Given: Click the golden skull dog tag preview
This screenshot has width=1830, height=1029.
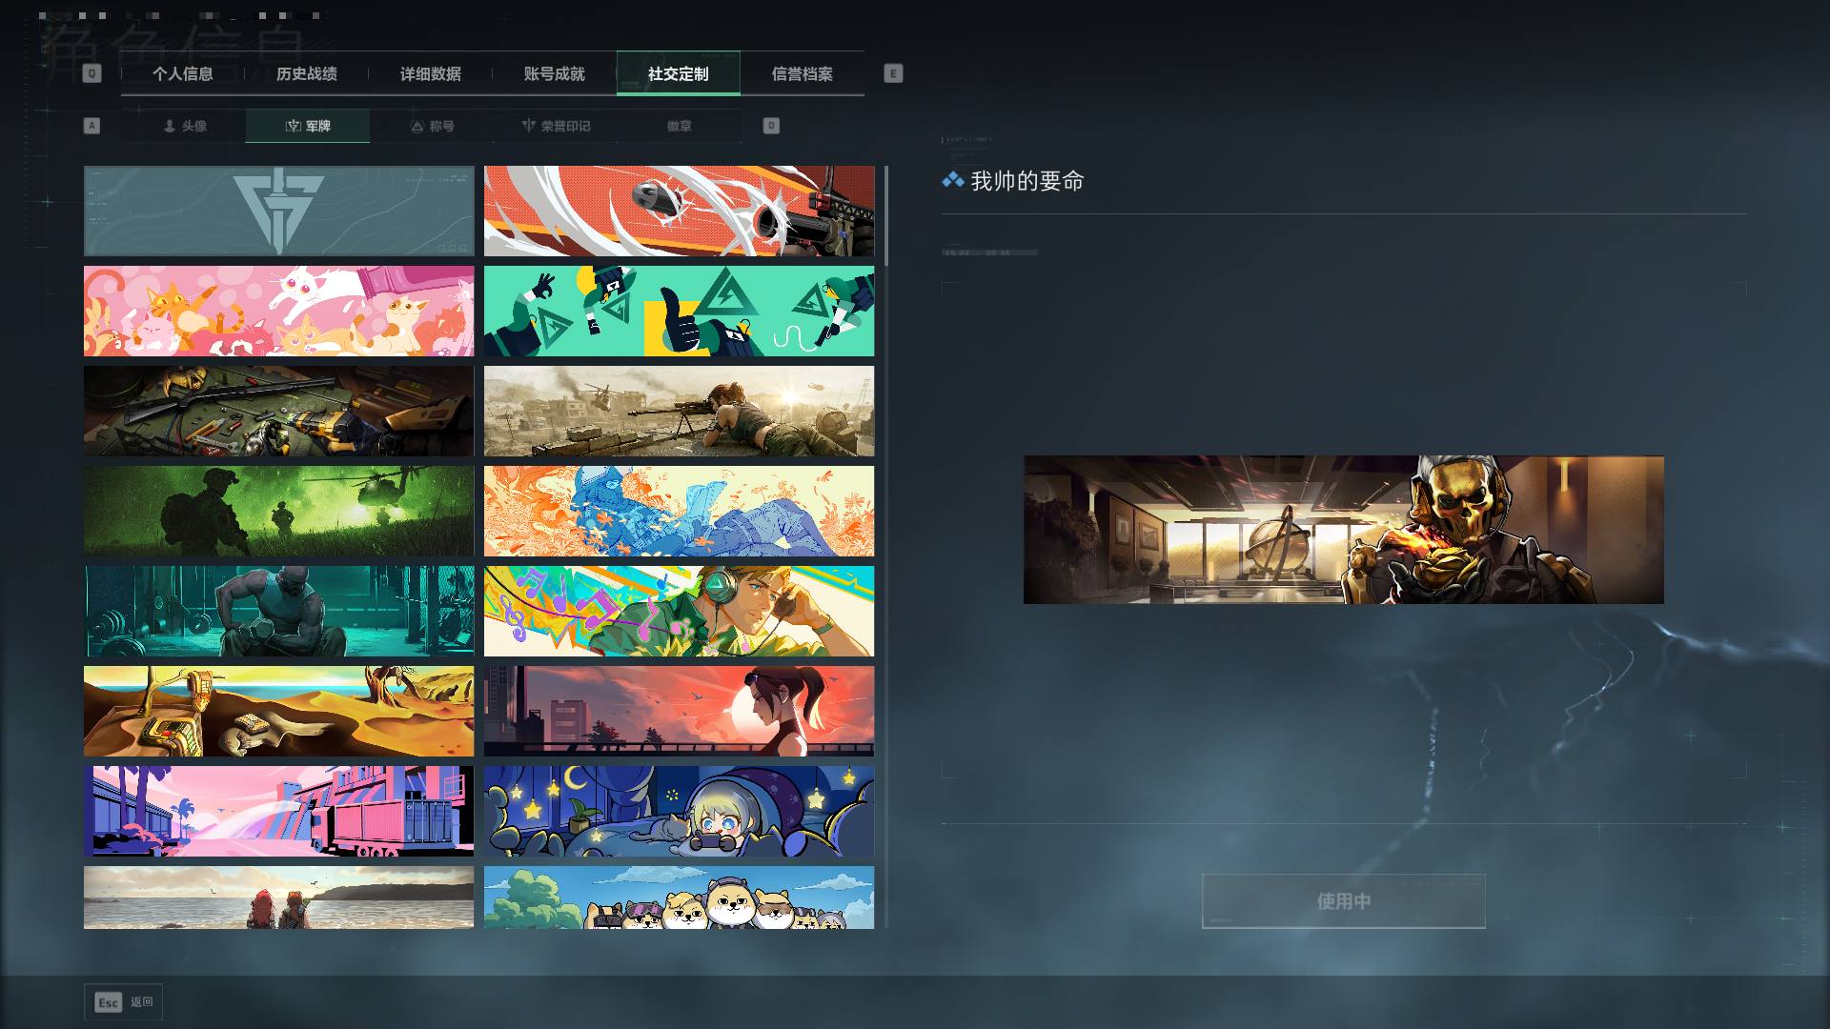Looking at the screenshot, I should (x=1343, y=530).
